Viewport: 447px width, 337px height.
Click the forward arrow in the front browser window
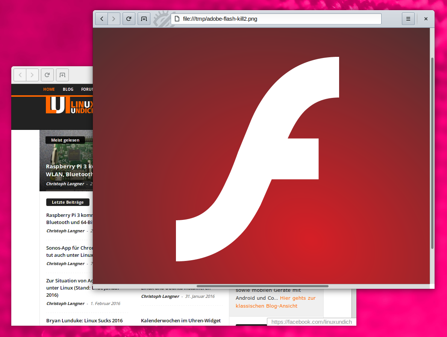click(114, 18)
